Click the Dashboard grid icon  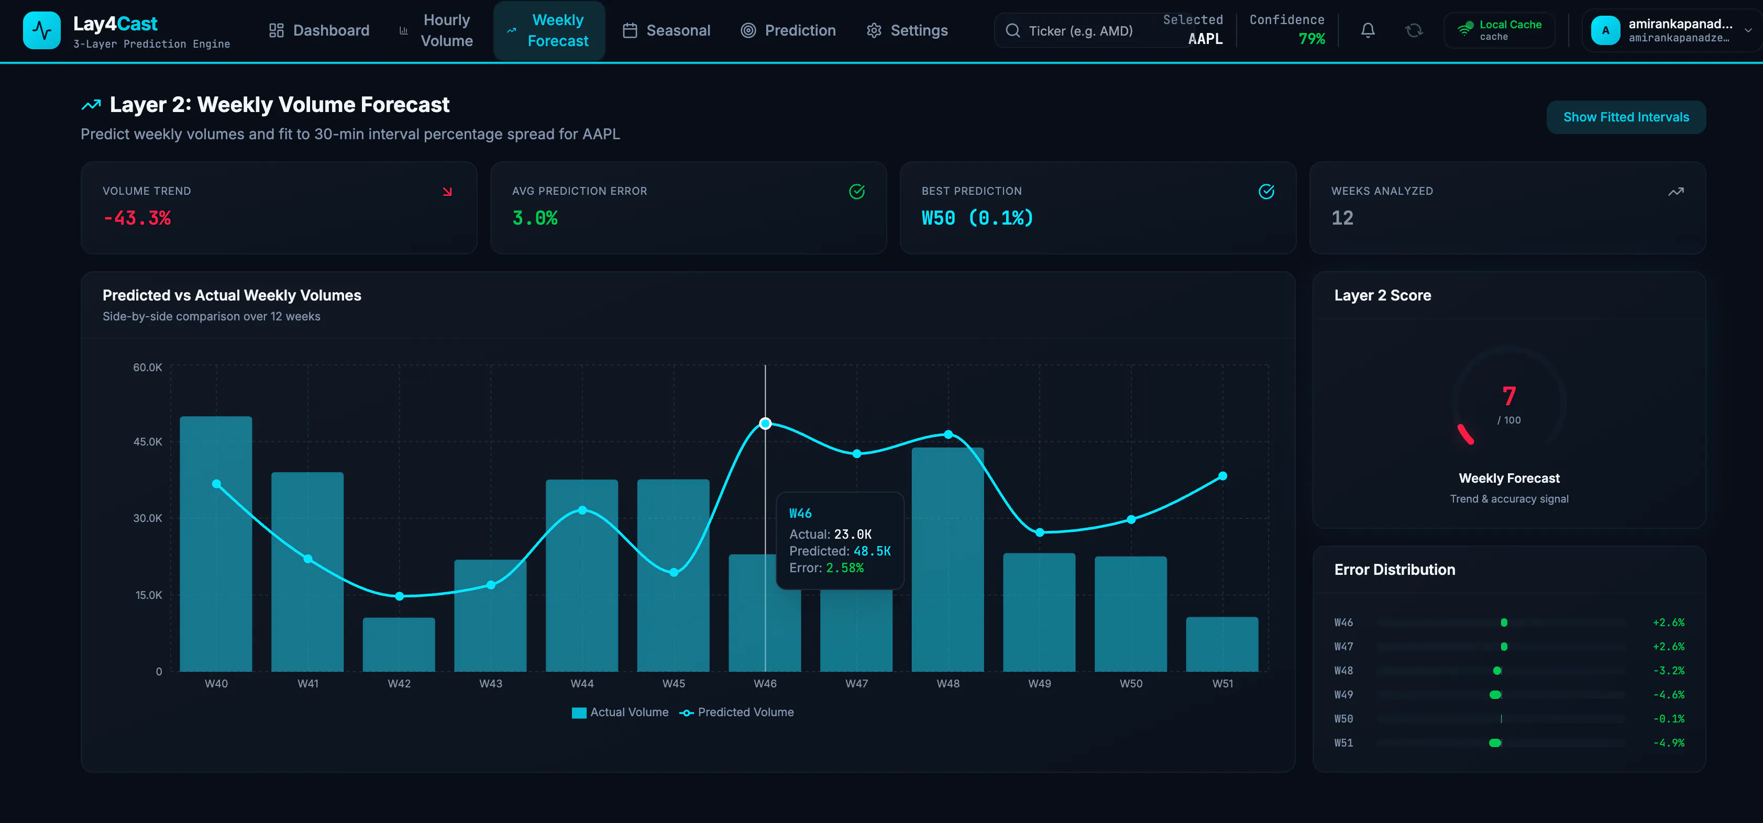tap(277, 31)
